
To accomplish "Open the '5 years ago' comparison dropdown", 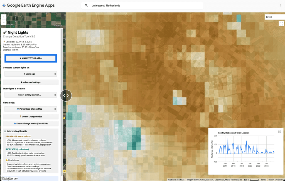I will pos(31,74).
